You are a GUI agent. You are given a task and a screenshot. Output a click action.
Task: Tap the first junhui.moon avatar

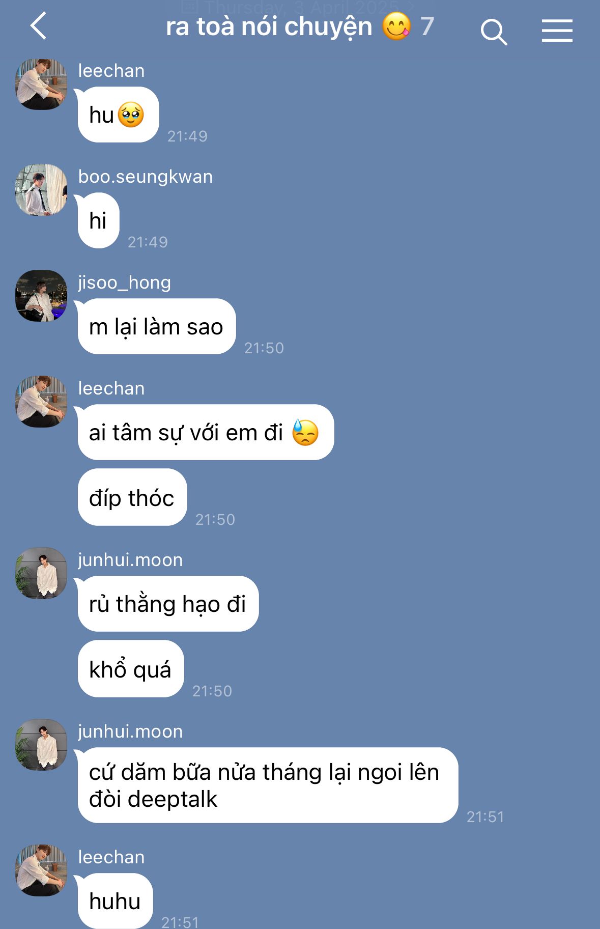[x=41, y=573]
